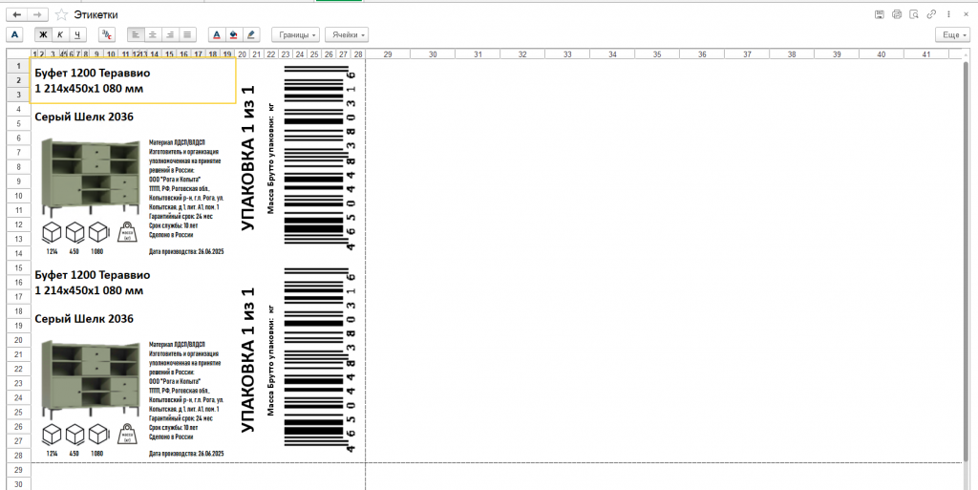Click the upper УПАКОВКА 1 из 1 vertical text

click(247, 159)
